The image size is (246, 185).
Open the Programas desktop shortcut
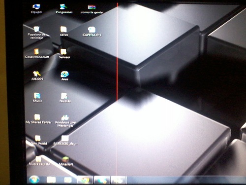coord(63,9)
